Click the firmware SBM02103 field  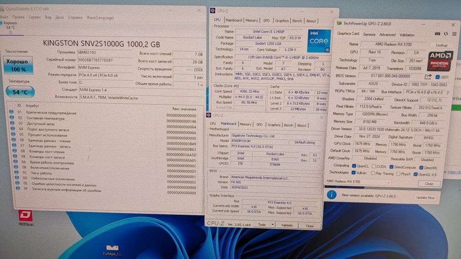(105, 52)
